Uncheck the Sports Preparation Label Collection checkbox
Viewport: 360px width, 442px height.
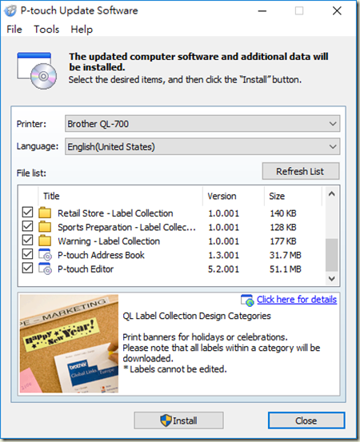coord(27,226)
